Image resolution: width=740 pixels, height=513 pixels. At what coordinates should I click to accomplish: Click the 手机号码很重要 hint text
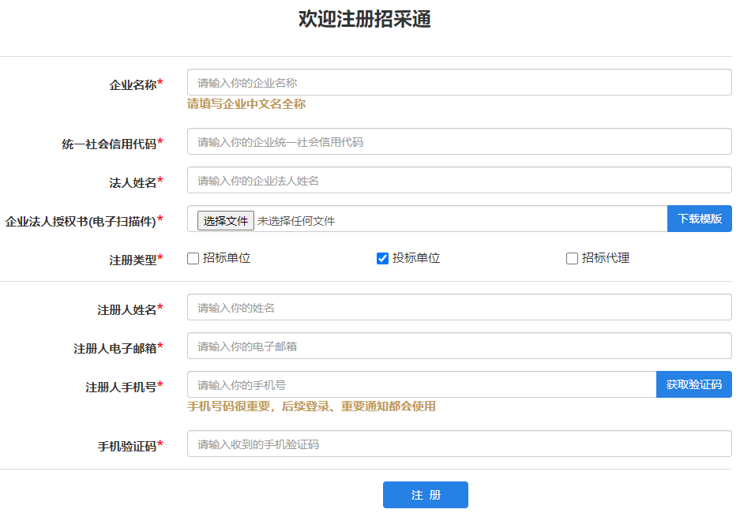point(311,406)
